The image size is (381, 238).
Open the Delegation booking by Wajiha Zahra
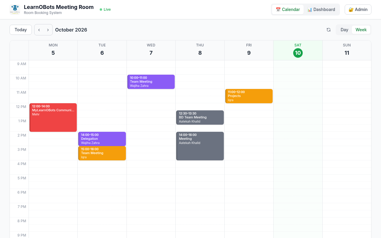point(102,139)
